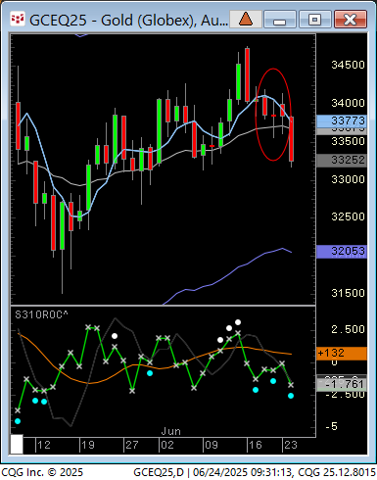
Task: Click the 09 date marker on time axis
Action: (x=212, y=445)
